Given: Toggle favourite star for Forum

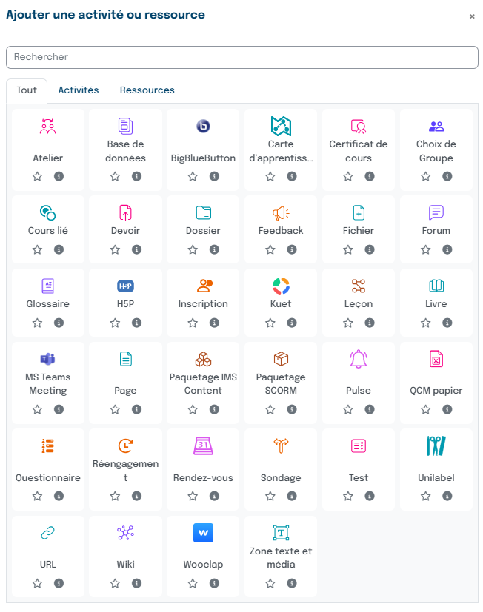Looking at the screenshot, I should [x=426, y=249].
